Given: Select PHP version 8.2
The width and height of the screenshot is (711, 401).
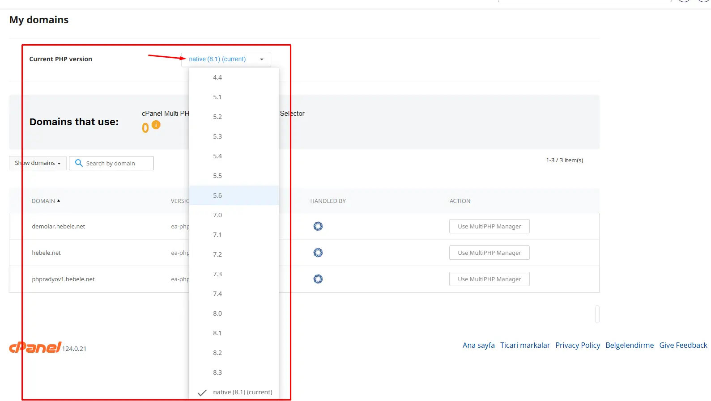Looking at the screenshot, I should 234,353.
